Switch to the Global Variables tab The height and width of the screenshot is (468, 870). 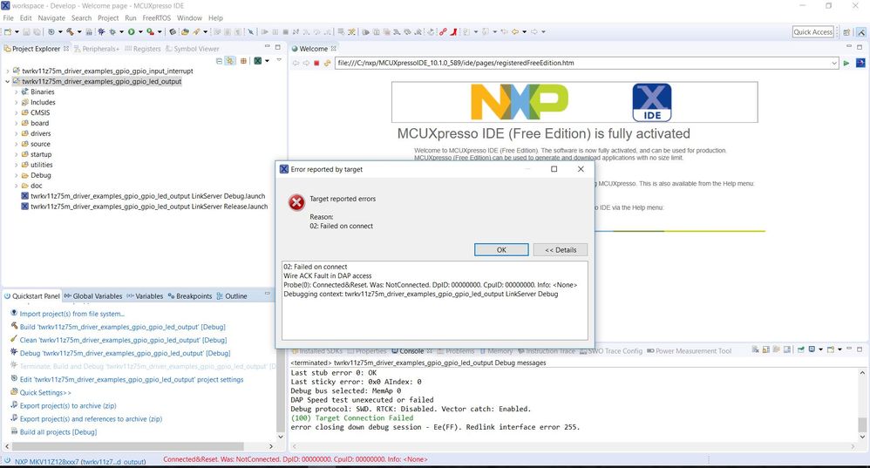tap(92, 296)
